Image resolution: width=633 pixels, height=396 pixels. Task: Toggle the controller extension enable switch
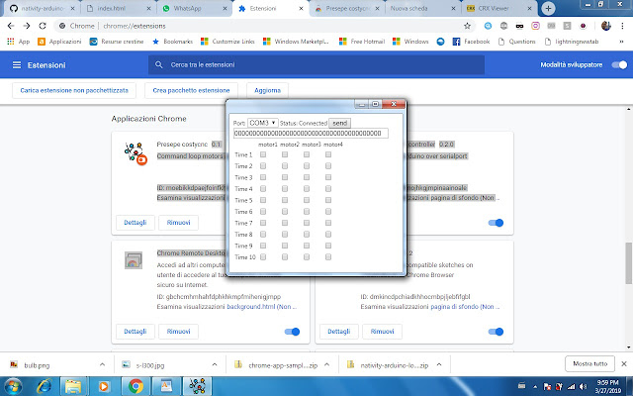point(496,223)
